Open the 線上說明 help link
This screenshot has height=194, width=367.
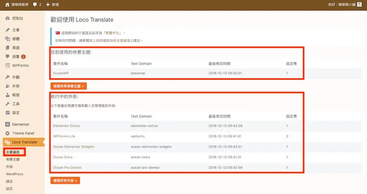coord(96,41)
